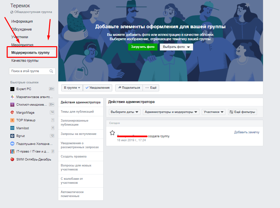Open the SMM Октябрь-Декабрь quick link
Viewport: 280px width, 208px height.
point(34,159)
